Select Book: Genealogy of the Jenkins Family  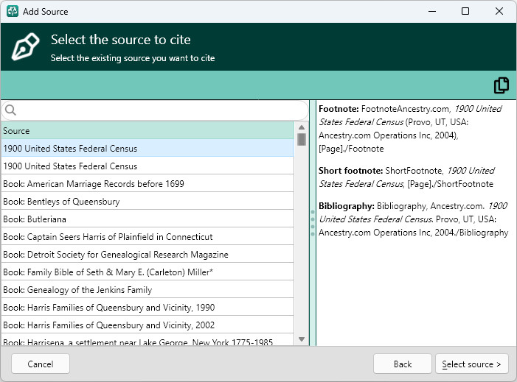pos(148,290)
